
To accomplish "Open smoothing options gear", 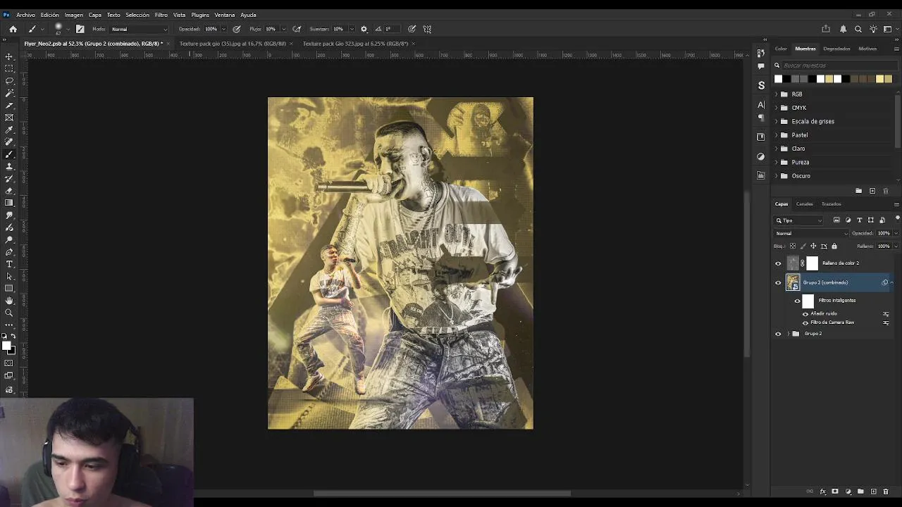I will [364, 29].
